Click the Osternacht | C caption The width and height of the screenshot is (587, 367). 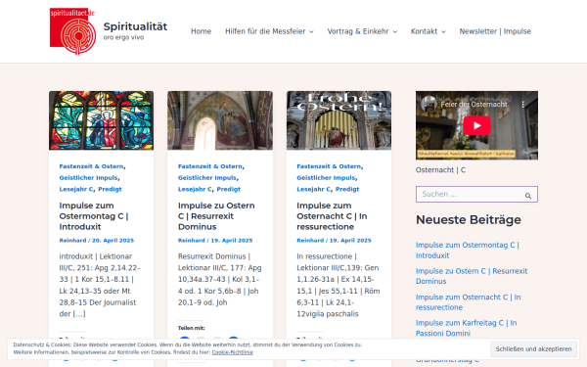click(x=440, y=170)
